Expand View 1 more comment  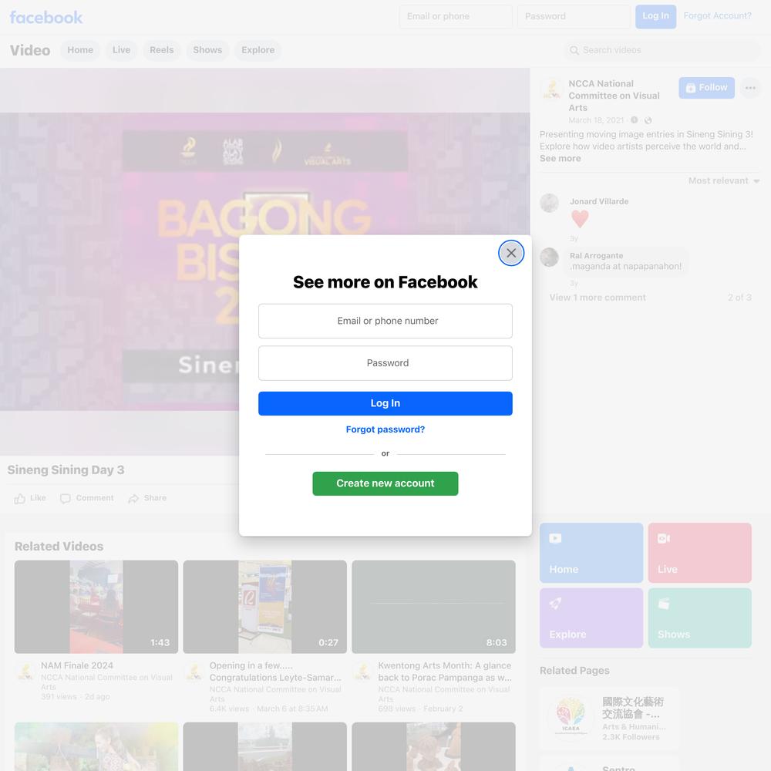pos(598,298)
